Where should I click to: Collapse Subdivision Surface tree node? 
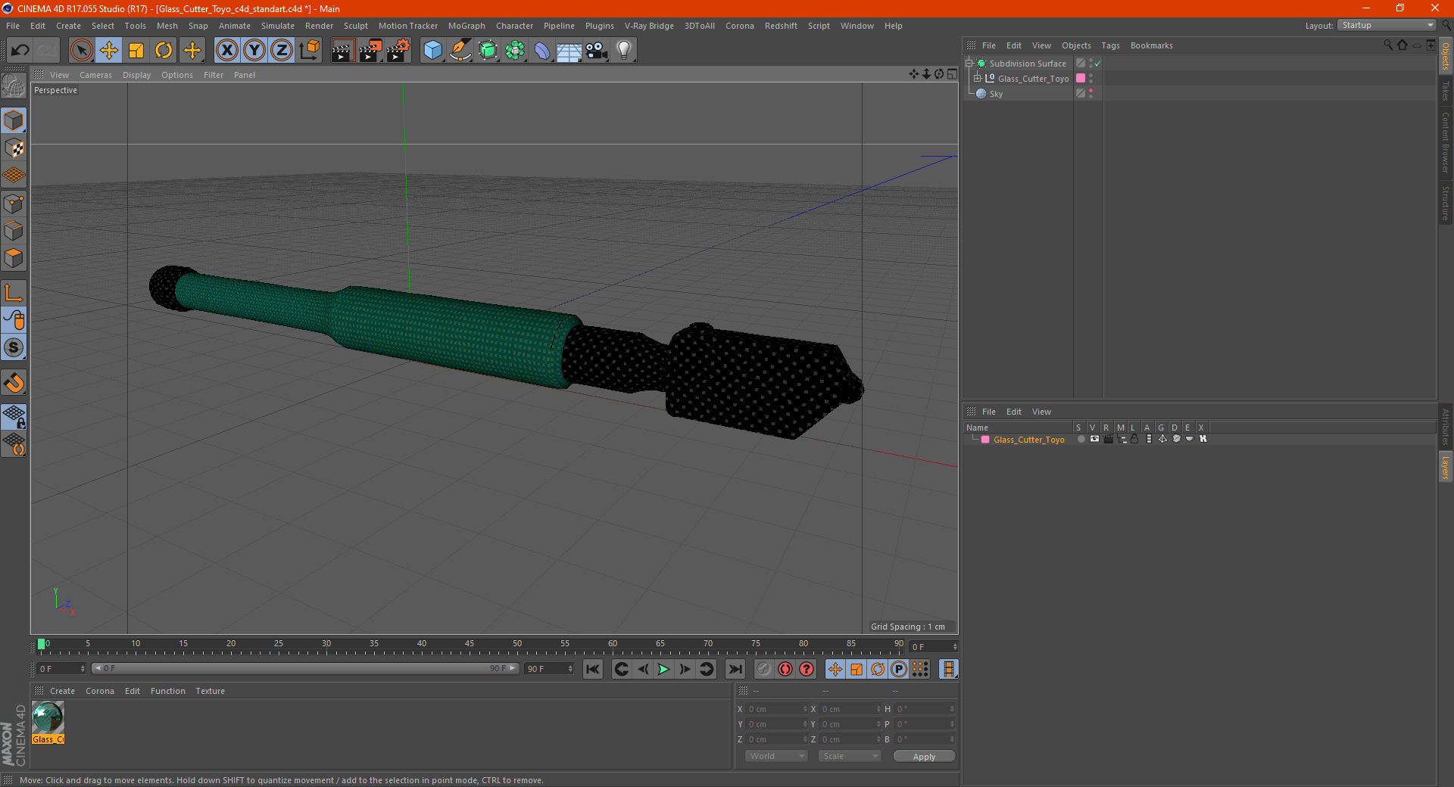coord(969,64)
